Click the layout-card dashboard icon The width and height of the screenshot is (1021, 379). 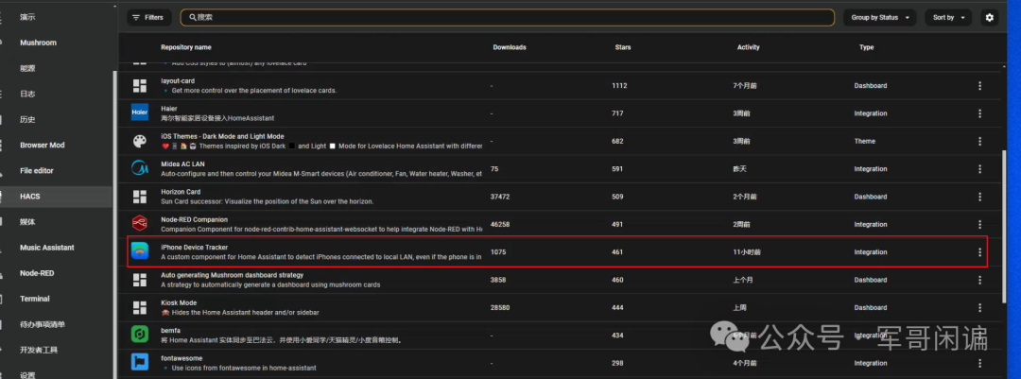click(x=140, y=86)
